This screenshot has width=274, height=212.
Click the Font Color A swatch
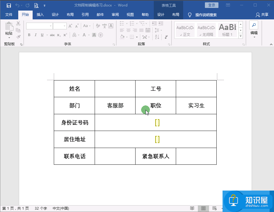pos(84,35)
